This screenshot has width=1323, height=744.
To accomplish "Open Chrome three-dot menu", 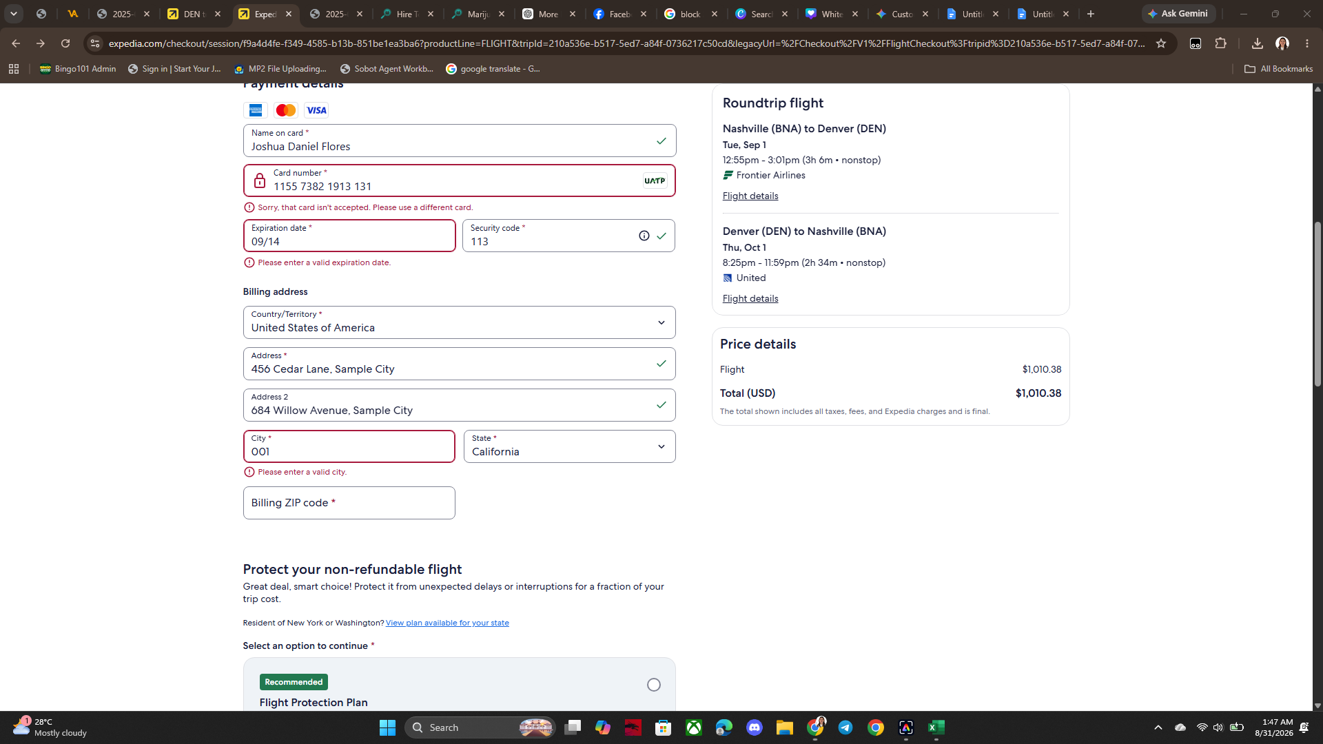I will pos(1307,43).
